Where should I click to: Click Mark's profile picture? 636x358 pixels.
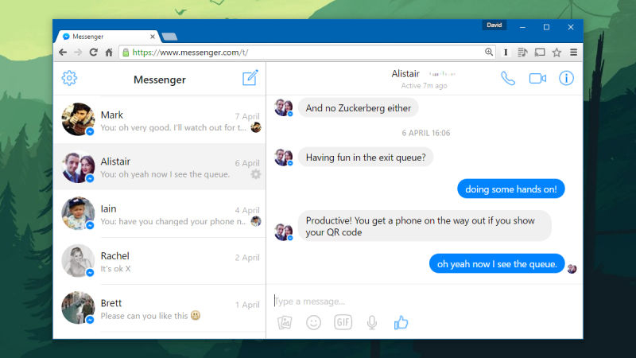coord(78,119)
